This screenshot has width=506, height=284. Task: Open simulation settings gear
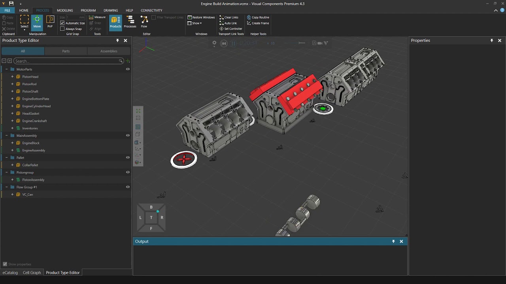coord(215,43)
